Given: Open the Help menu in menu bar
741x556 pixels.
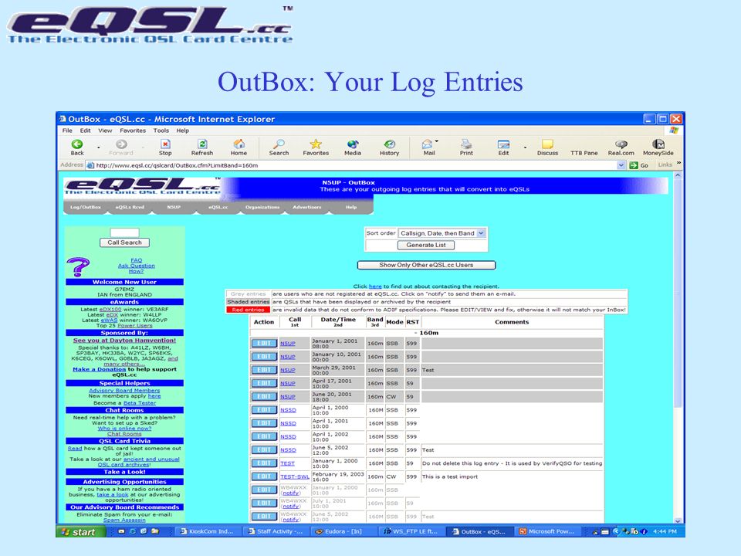Looking at the screenshot, I should pyautogui.click(x=182, y=131).
